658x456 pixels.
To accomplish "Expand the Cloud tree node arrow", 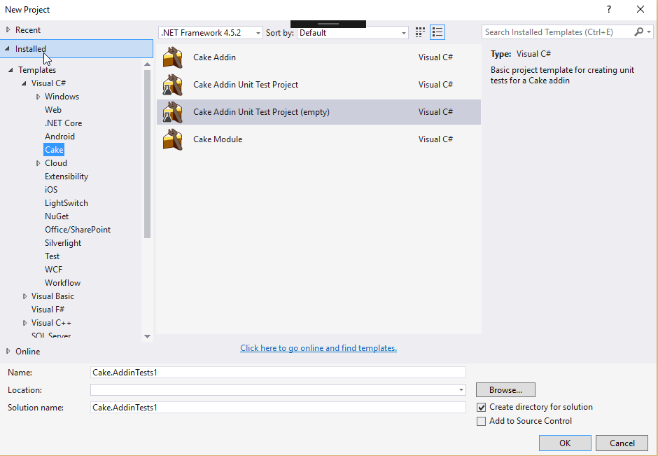I will 38,163.
